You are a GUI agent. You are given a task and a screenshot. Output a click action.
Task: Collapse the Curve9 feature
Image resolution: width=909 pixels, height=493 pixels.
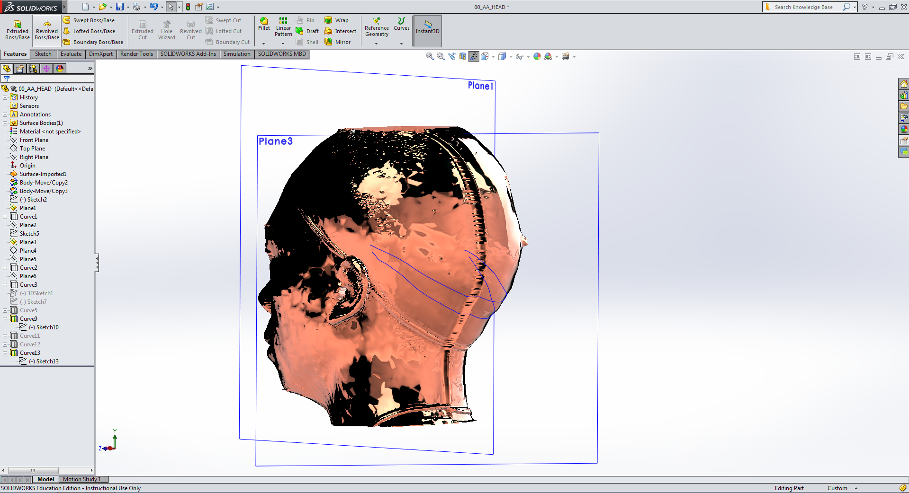(x=5, y=319)
